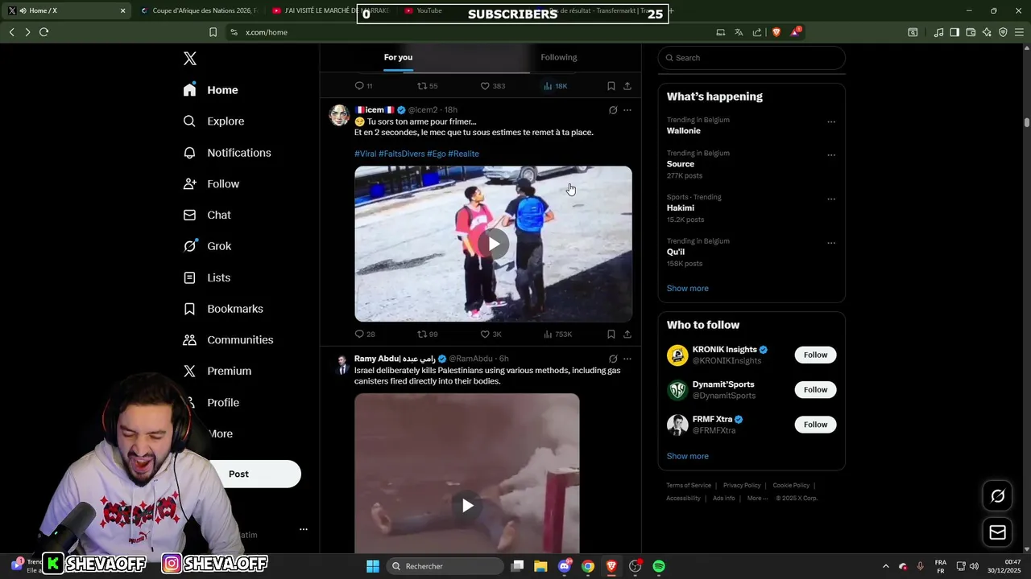Open the Follow page in the sidebar
Screen dimensions: 1031x579
click(211, 184)
